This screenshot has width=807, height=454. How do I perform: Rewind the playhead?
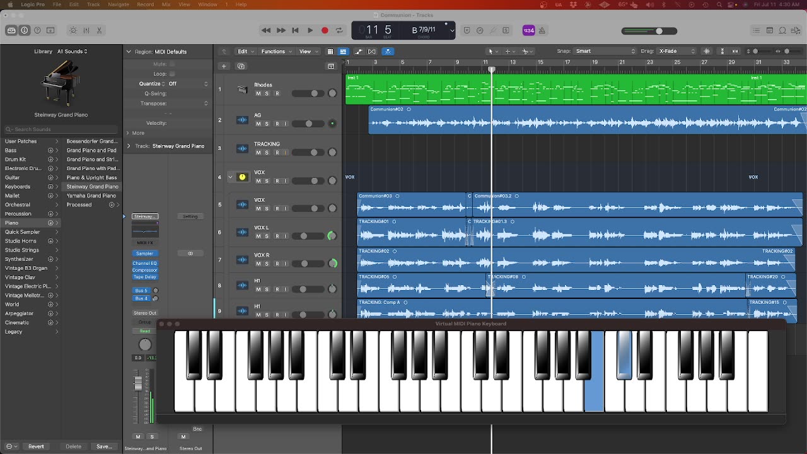[266, 30]
